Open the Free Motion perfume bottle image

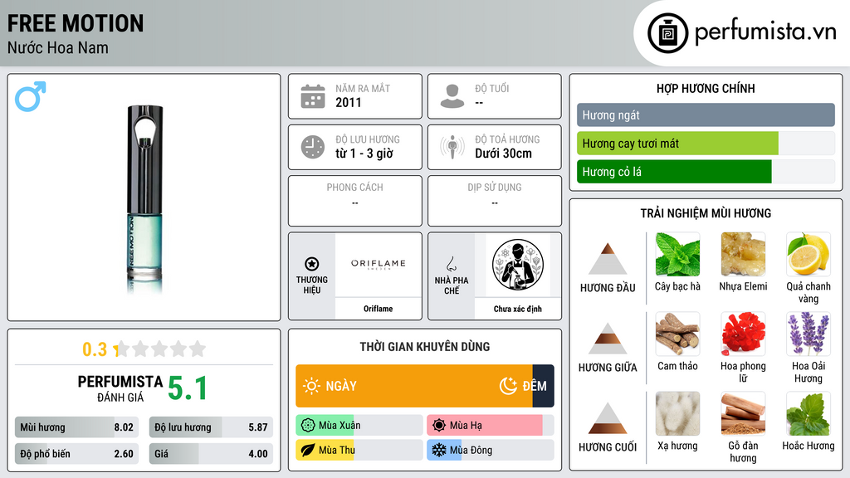(144, 199)
